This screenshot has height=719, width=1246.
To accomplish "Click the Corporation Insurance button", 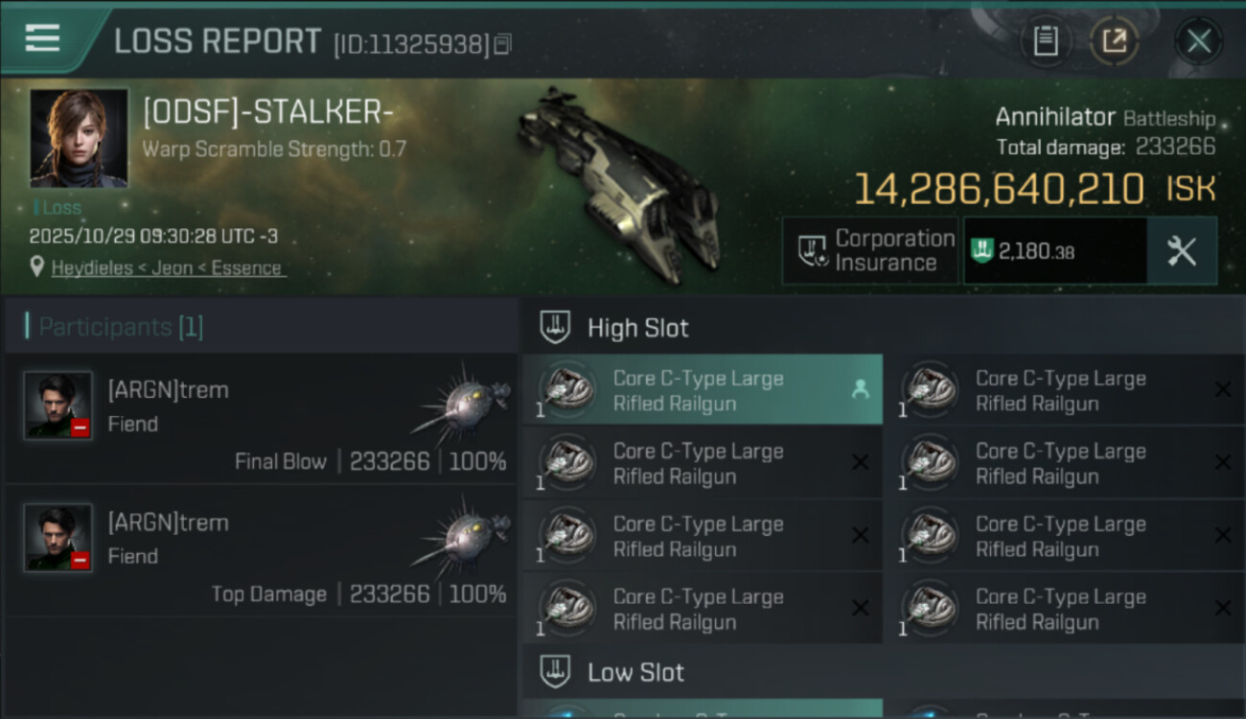I will 870,251.
